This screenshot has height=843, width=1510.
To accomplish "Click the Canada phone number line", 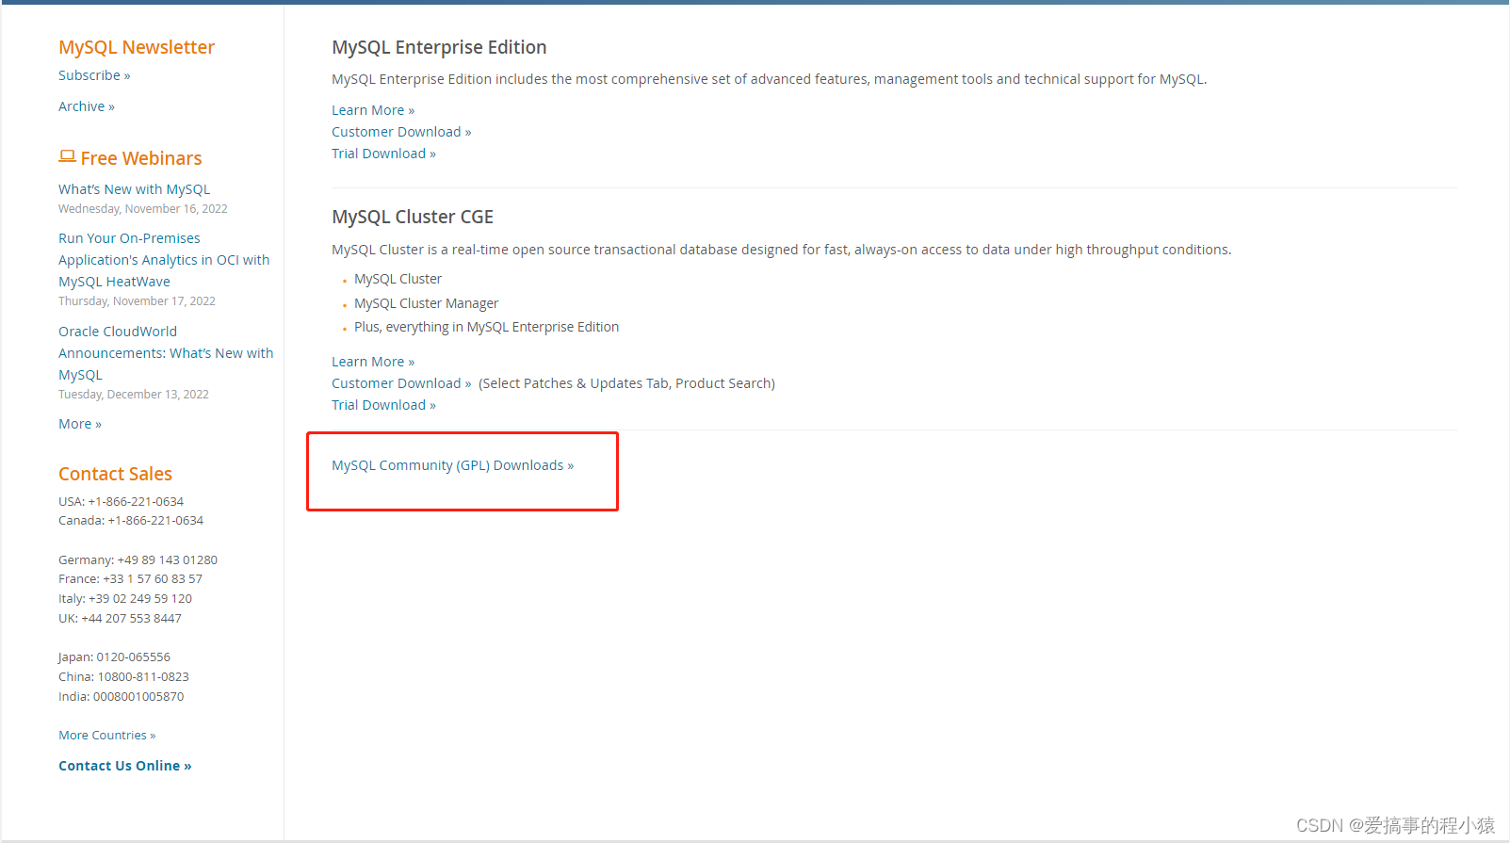I will click(x=131, y=521).
